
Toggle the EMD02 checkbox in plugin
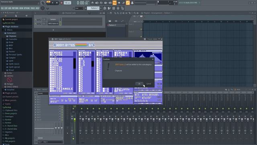click(51, 53)
